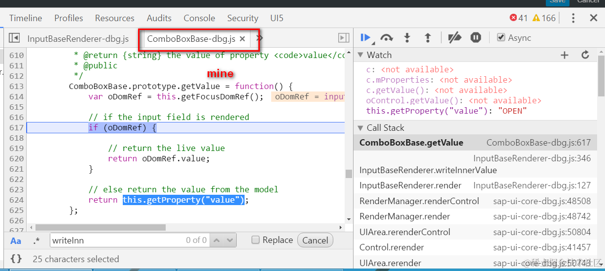Go to previous search match
The height and width of the screenshot is (271, 605).
click(x=216, y=241)
